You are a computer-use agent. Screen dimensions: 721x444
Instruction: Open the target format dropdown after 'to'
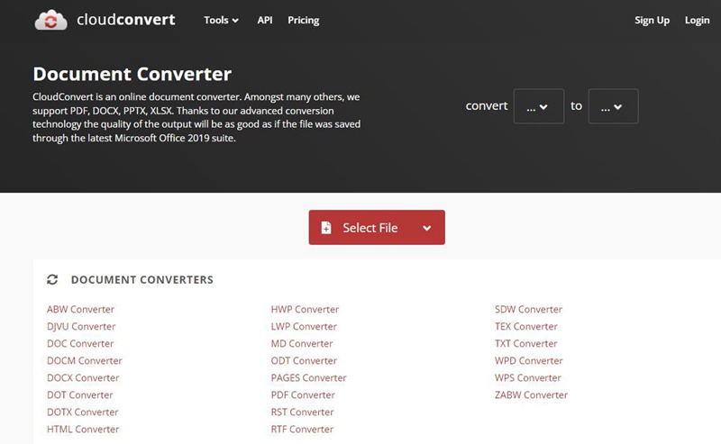coord(613,106)
